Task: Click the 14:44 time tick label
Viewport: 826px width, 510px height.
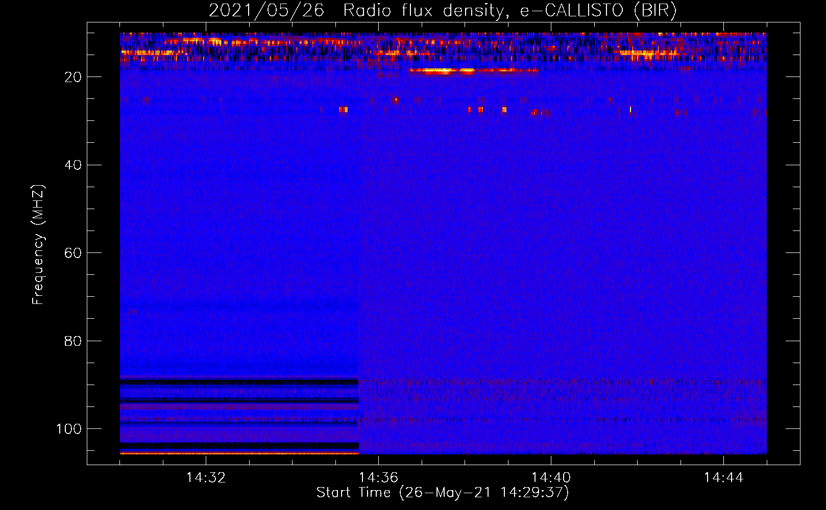Action: tap(723, 478)
